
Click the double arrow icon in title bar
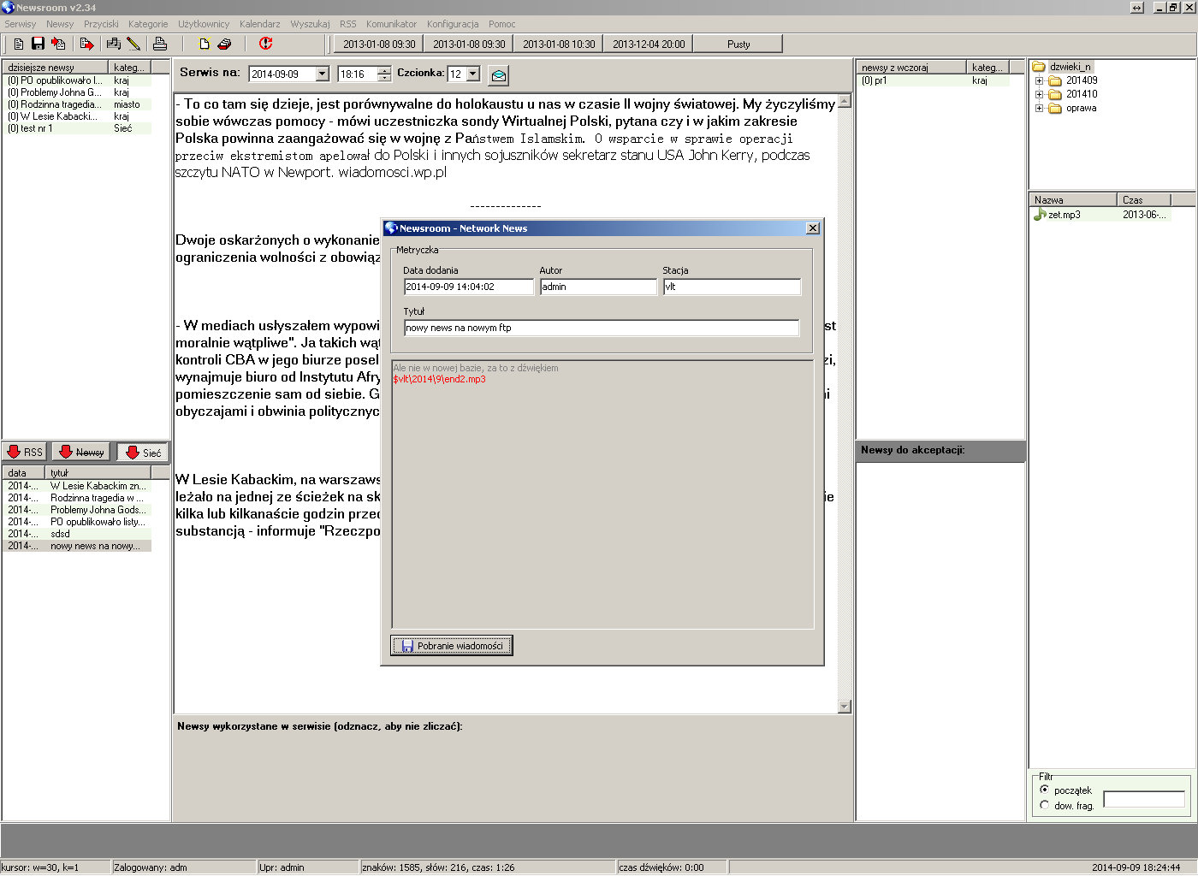[x=1137, y=8]
